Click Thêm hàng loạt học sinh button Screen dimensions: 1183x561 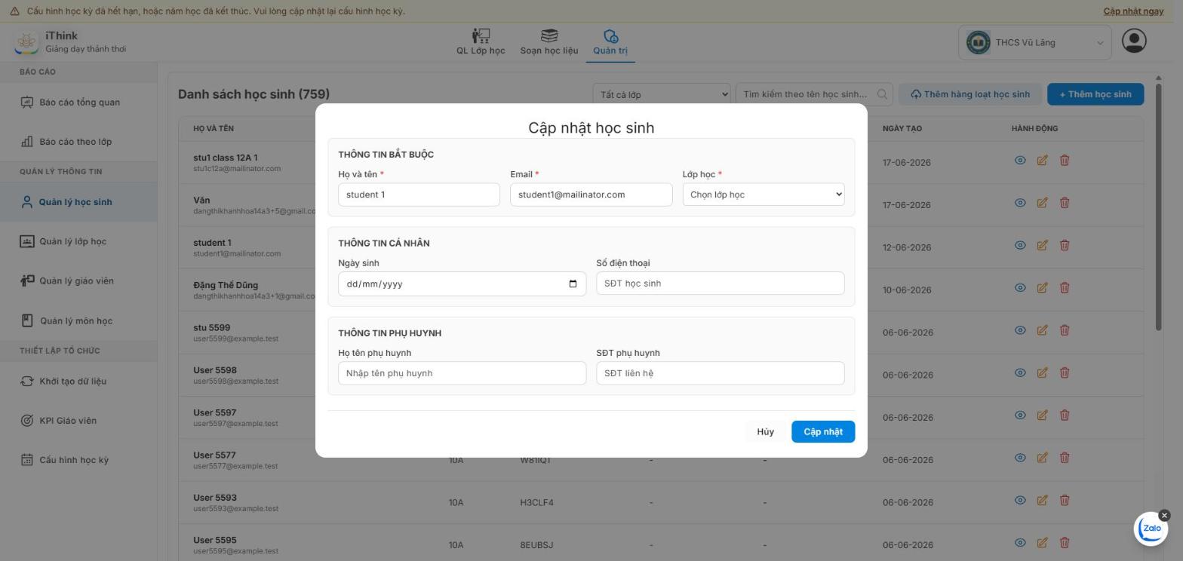969,94
